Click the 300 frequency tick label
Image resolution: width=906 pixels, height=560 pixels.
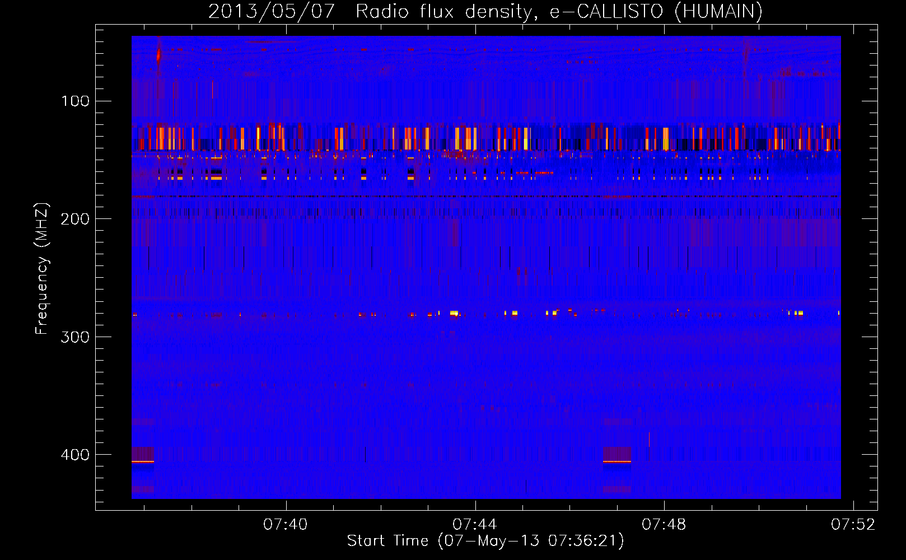[x=75, y=337]
